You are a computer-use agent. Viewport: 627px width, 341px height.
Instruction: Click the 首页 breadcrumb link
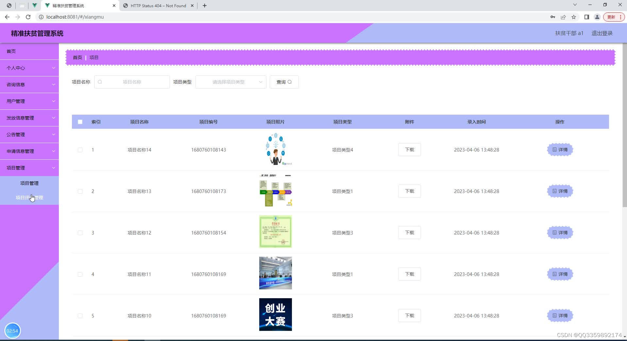tap(77, 57)
